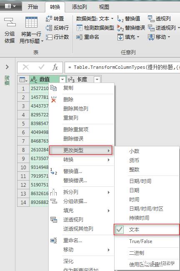Choose 分组依据... from context menu
Viewport: 180px width, 271px height.
click(75, 201)
